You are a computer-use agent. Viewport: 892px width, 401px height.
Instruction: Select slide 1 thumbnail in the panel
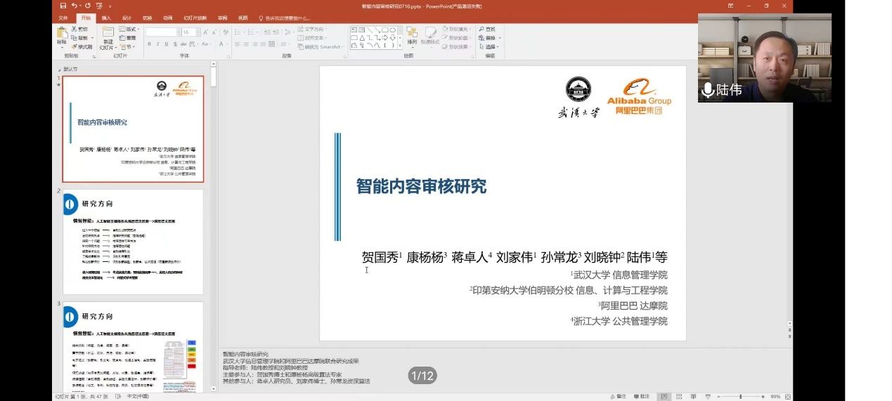coord(134,129)
